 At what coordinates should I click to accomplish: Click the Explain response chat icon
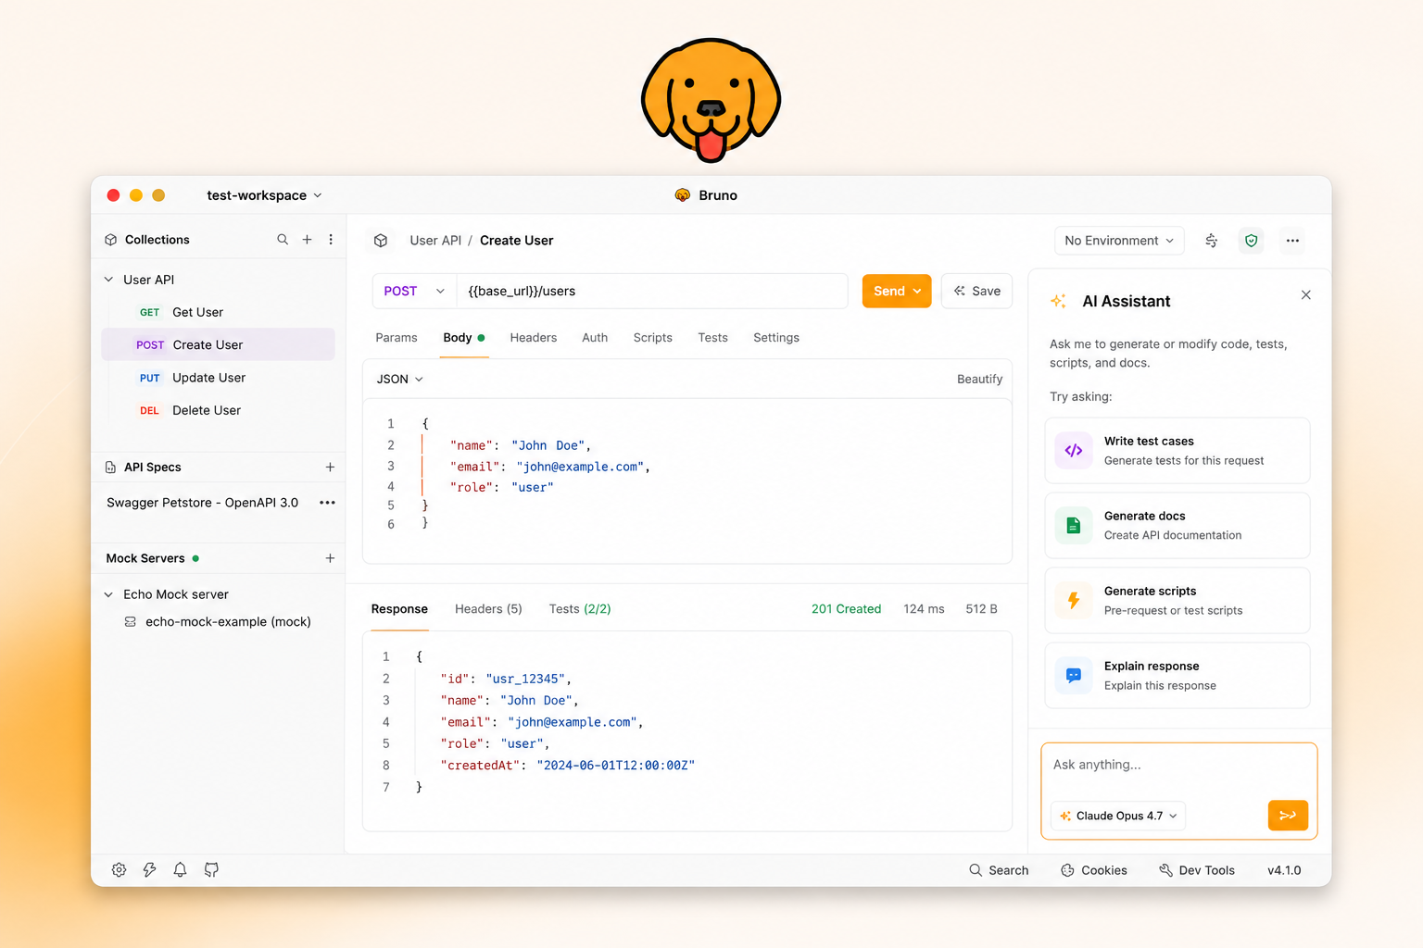click(1074, 676)
